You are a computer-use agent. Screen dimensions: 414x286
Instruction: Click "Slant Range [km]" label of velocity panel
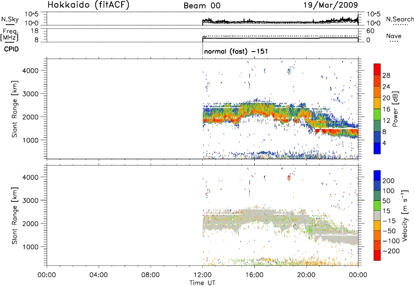14,216
